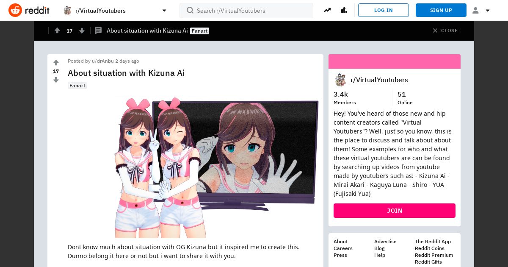This screenshot has height=267, width=508.
Task: Open the Popular trending arrow icon
Action: point(327,10)
